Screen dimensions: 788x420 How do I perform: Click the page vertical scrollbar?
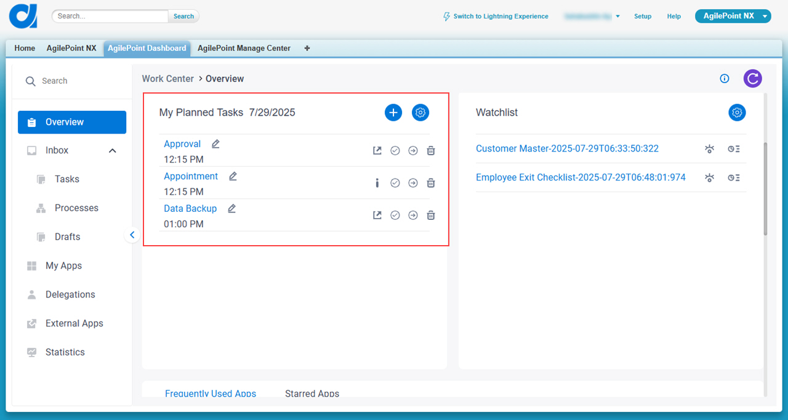(766, 188)
